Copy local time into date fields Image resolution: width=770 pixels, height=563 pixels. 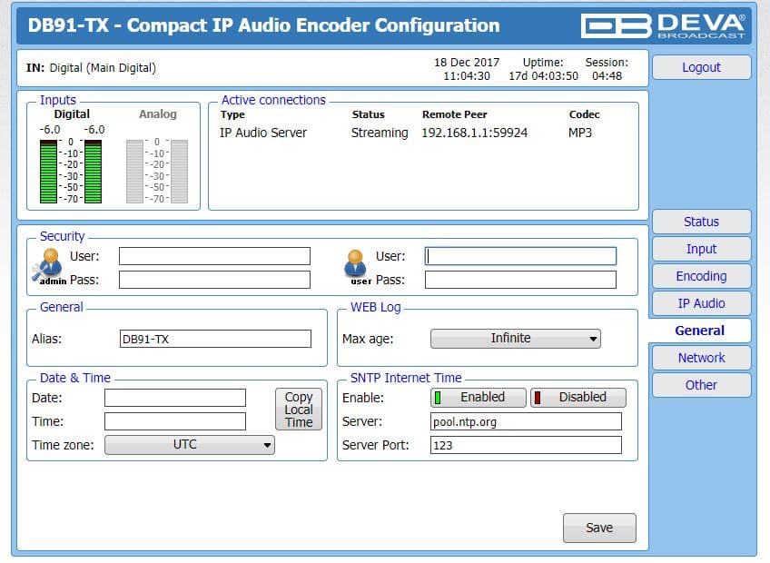[299, 410]
